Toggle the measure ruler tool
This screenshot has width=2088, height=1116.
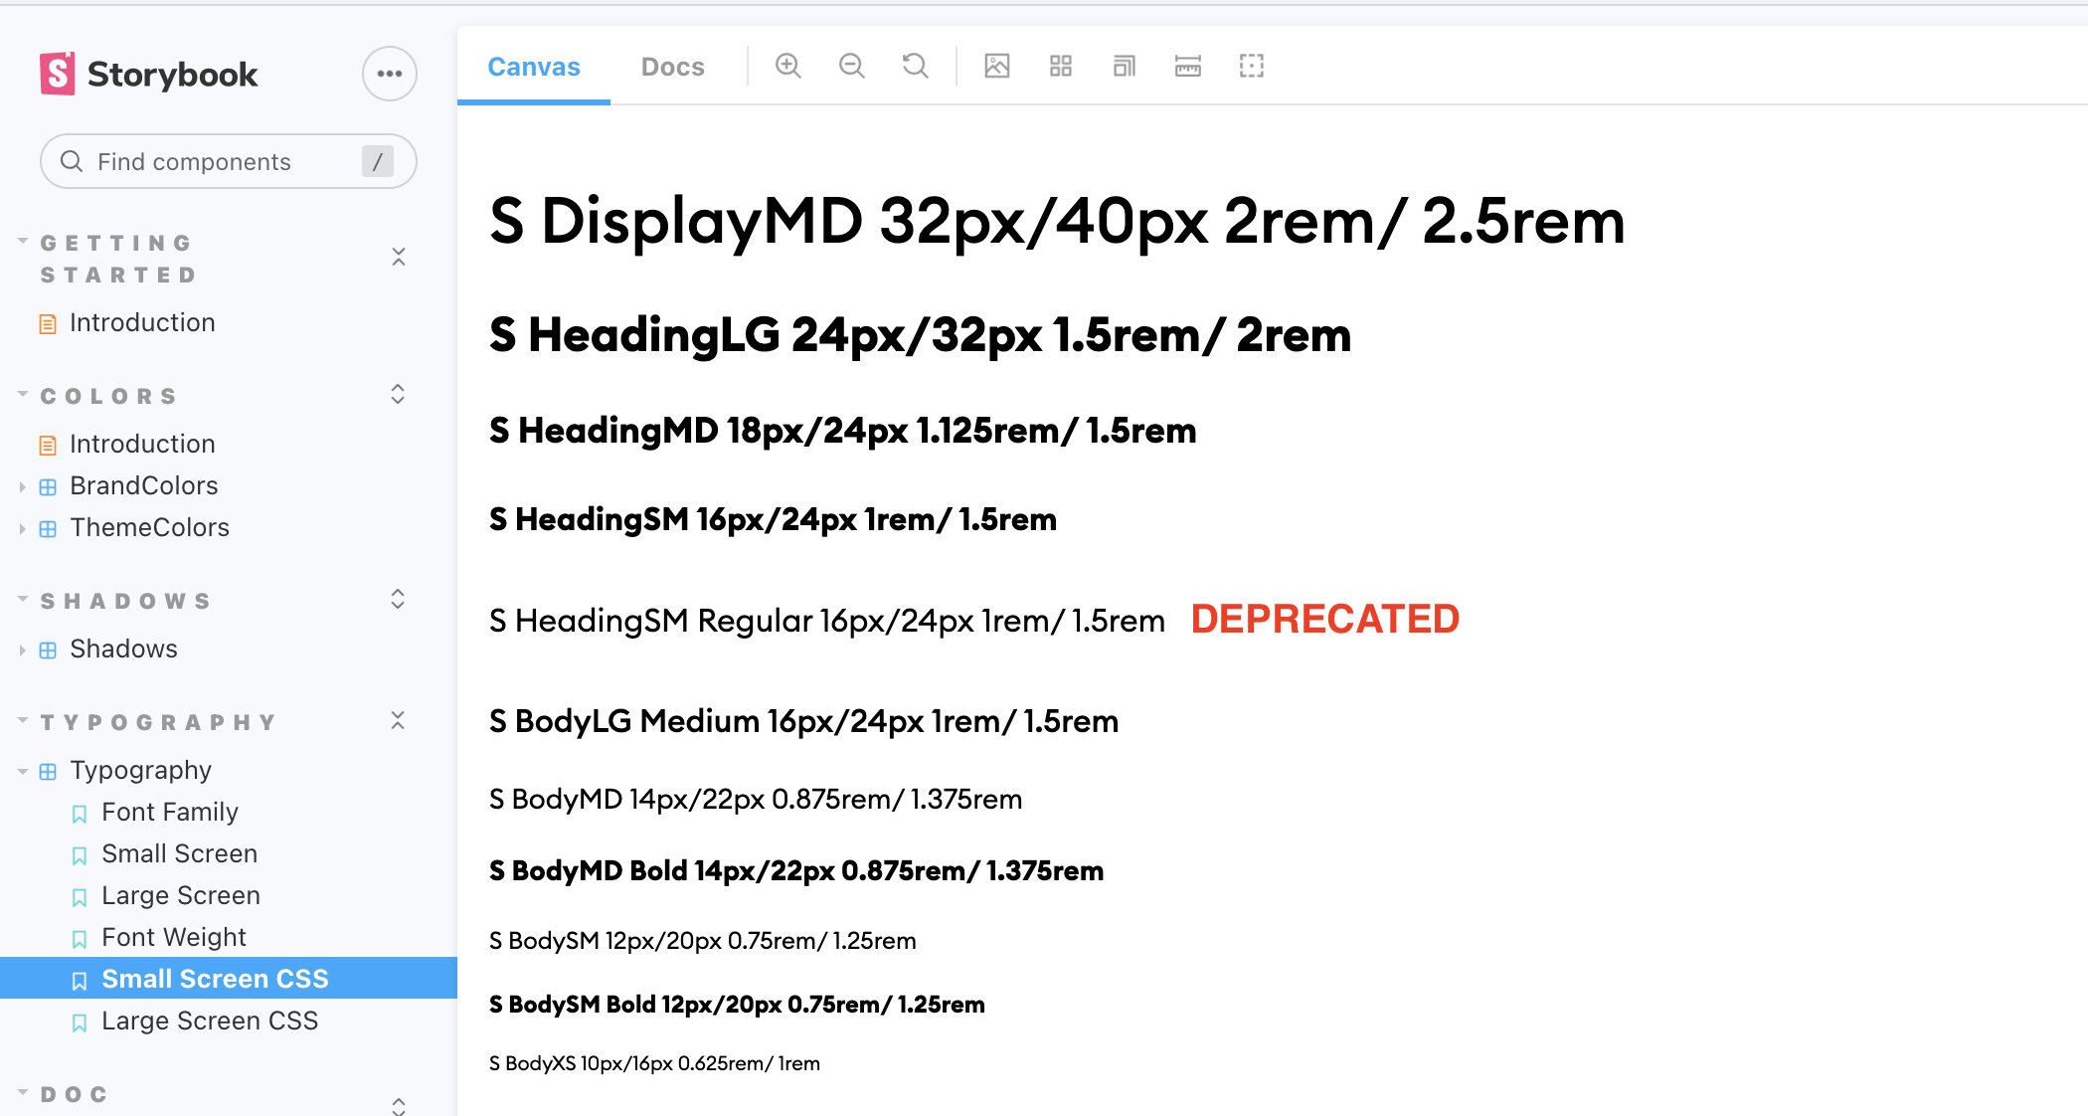coord(1188,67)
